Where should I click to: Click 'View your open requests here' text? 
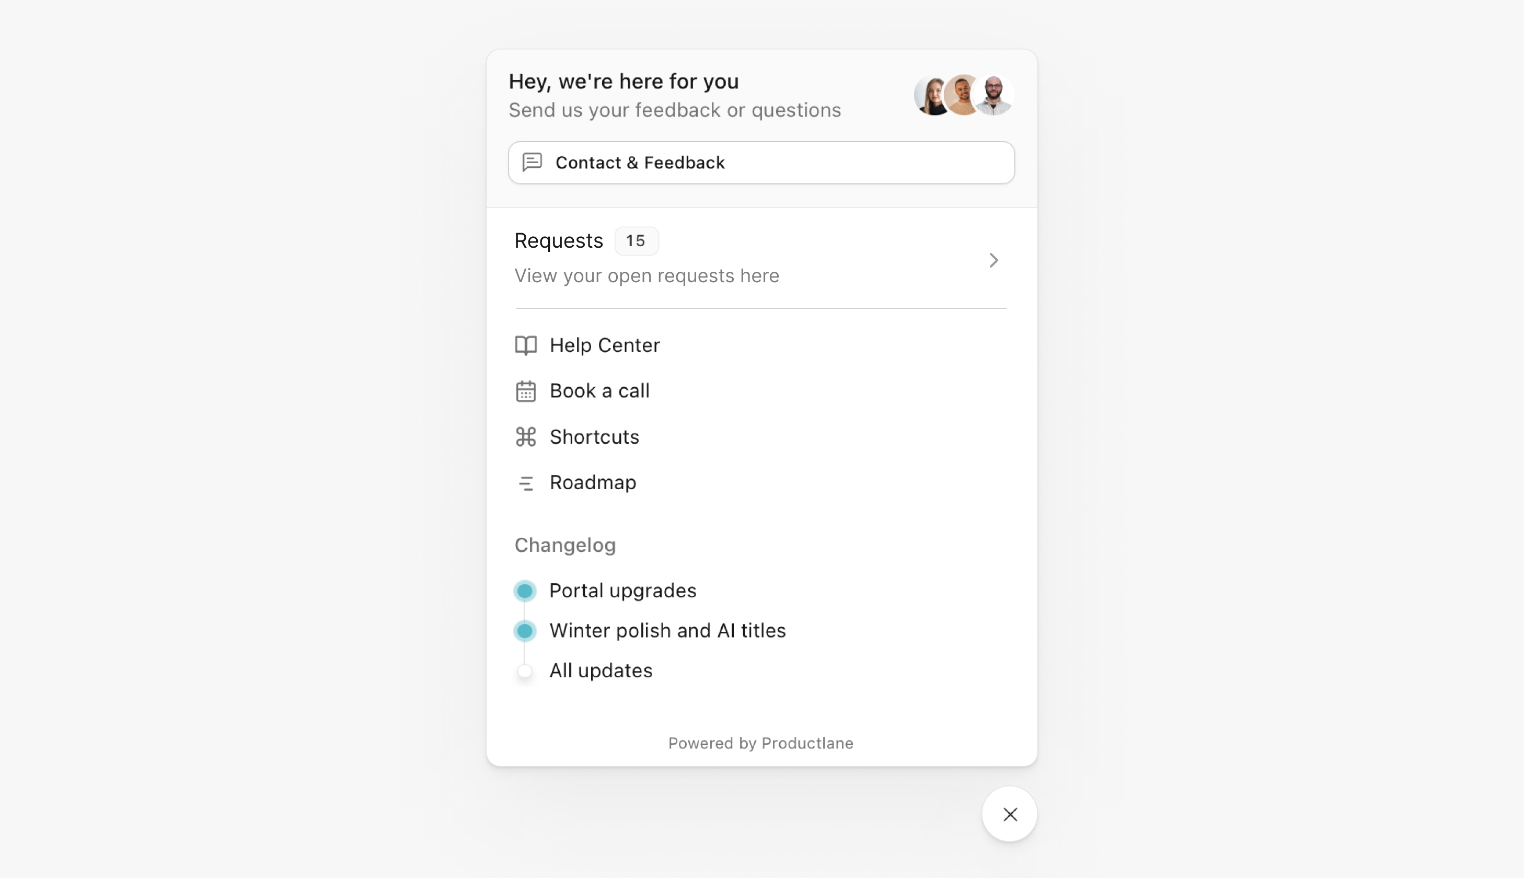[x=647, y=275]
